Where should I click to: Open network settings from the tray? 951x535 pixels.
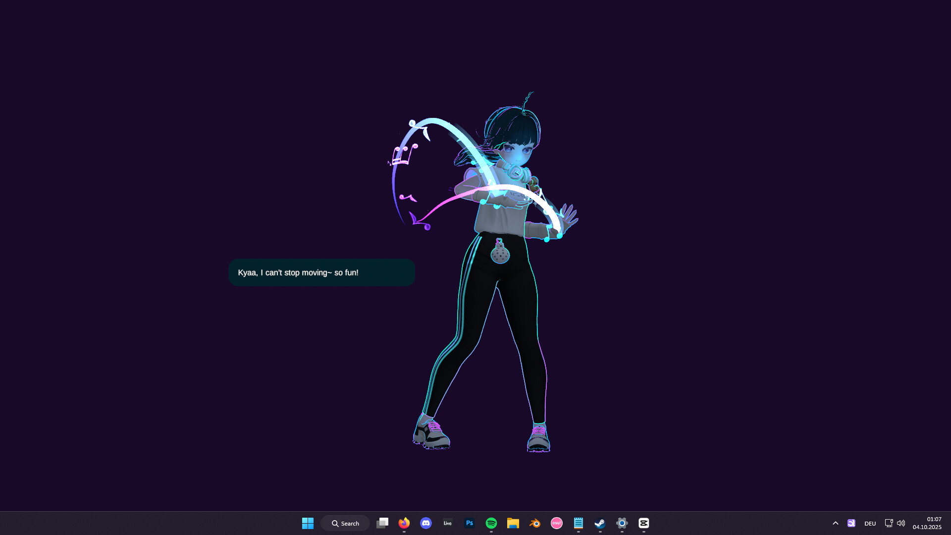(x=889, y=523)
